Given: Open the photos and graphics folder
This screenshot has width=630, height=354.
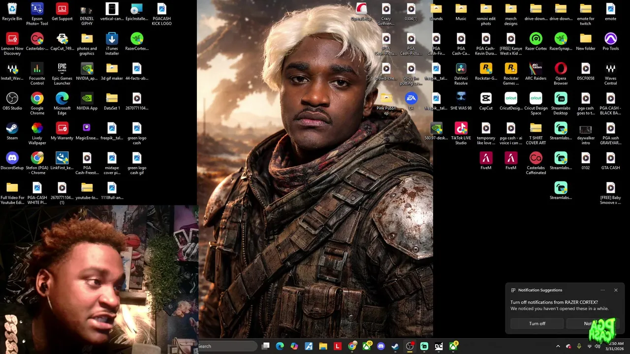Looking at the screenshot, I should point(87,44).
